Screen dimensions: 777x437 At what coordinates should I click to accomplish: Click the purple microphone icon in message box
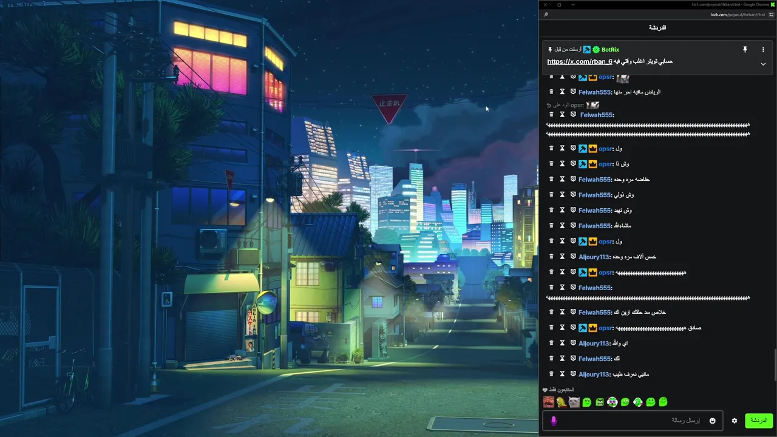click(x=553, y=421)
